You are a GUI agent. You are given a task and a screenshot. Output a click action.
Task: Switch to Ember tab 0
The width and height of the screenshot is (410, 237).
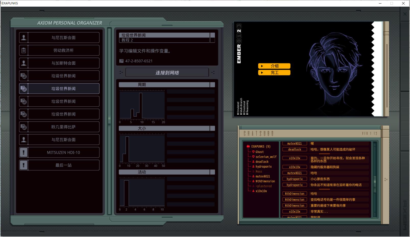tap(239, 41)
